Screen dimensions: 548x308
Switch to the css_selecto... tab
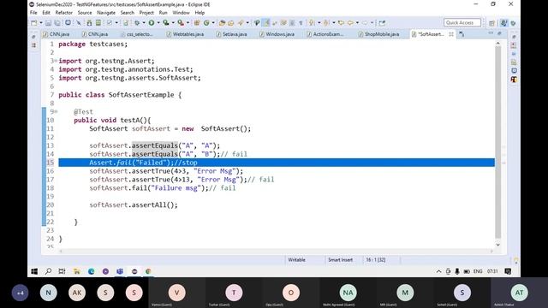click(137, 34)
